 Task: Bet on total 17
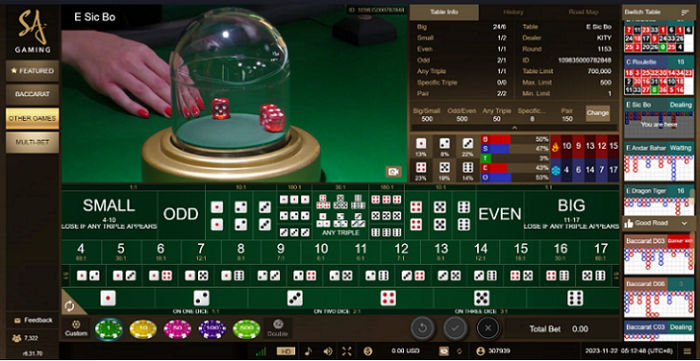[600, 253]
